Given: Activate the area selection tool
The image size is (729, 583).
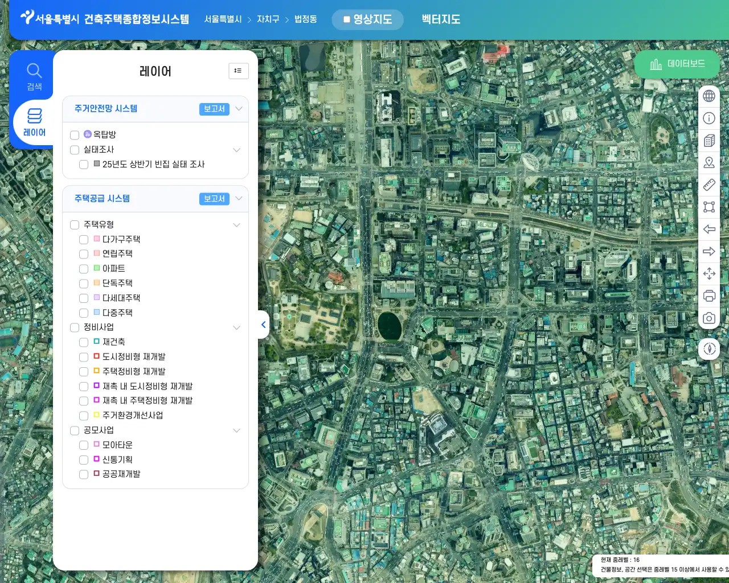Looking at the screenshot, I should coord(709,207).
